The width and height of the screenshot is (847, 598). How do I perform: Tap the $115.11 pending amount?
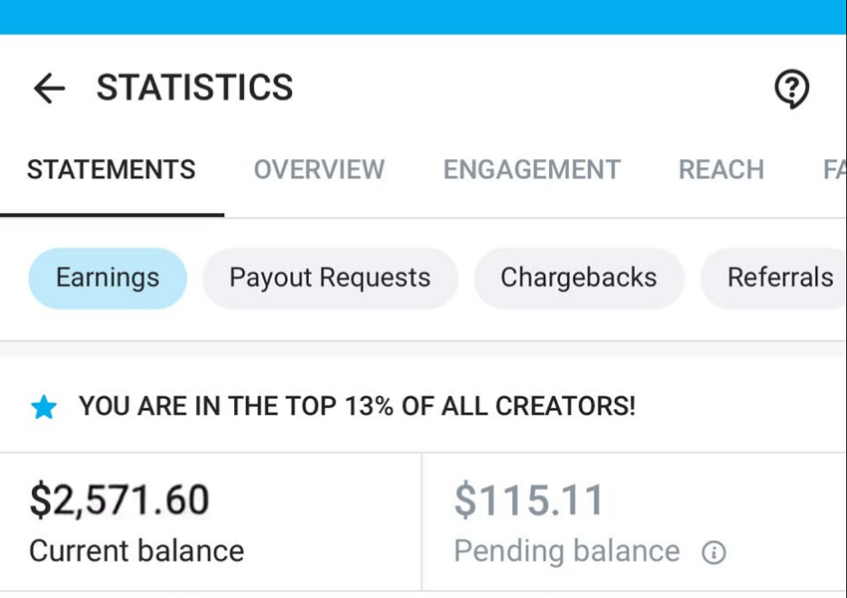529,500
